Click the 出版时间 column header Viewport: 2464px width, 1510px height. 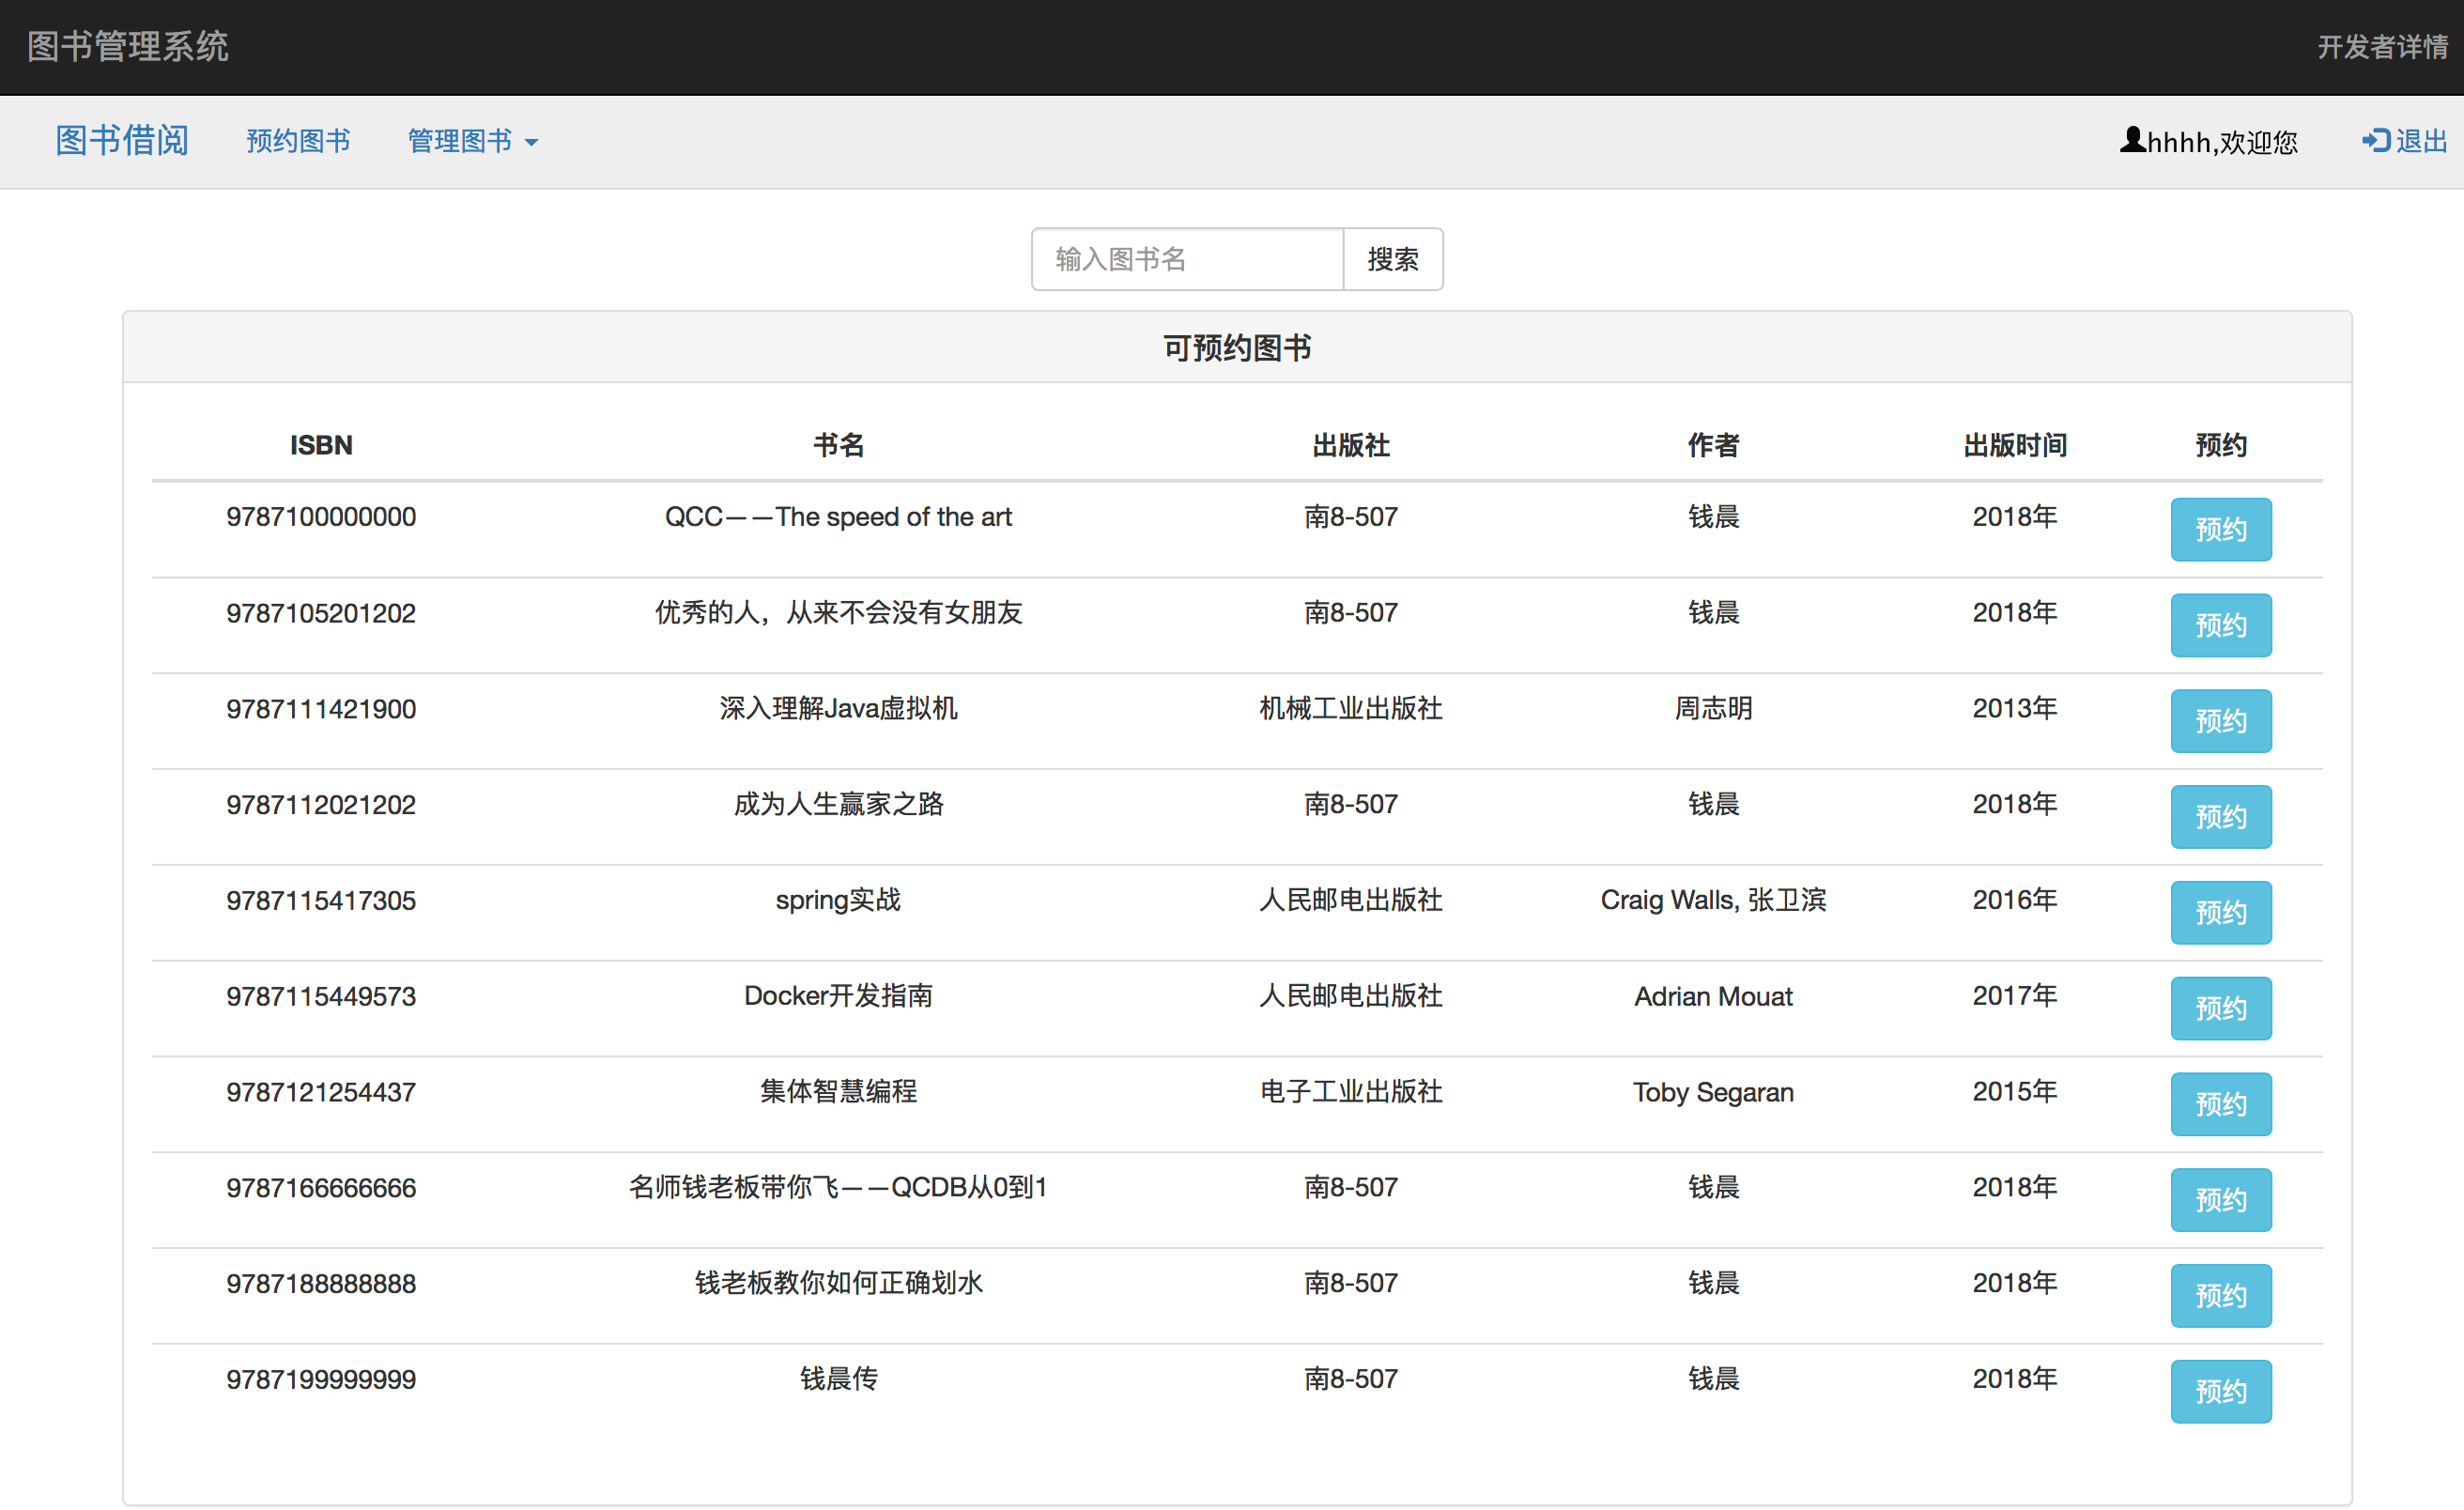(x=2014, y=445)
